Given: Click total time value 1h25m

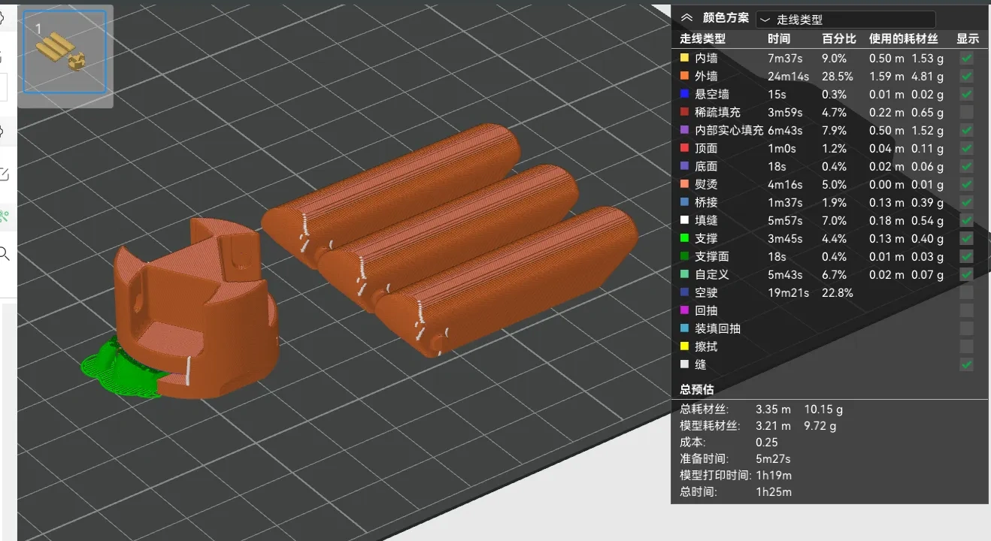Looking at the screenshot, I should (774, 492).
